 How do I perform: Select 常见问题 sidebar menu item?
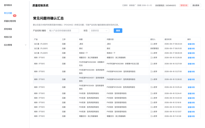(8, 13)
